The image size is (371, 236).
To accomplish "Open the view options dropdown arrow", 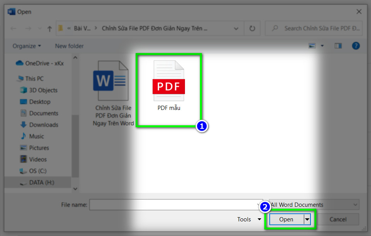I will [x=322, y=46].
